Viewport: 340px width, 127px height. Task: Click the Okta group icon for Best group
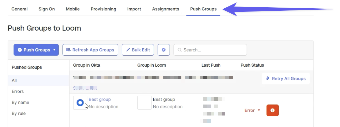(80, 103)
